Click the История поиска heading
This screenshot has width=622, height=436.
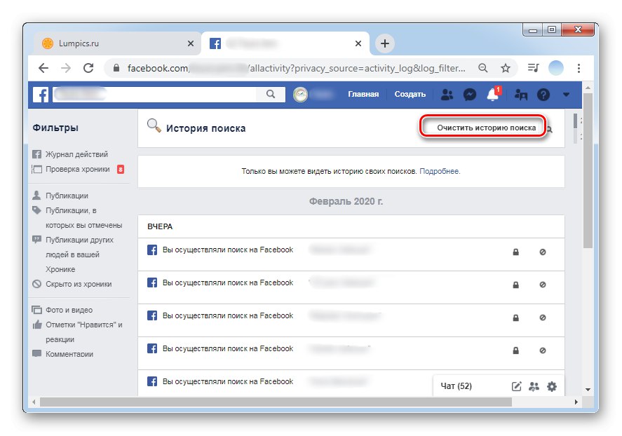click(x=205, y=128)
